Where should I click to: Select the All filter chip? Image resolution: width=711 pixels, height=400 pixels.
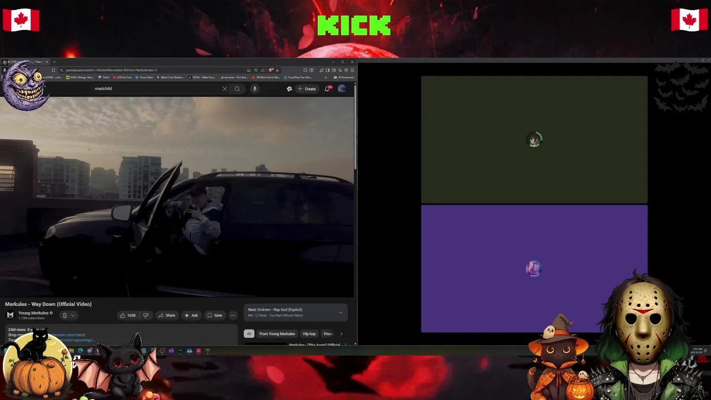[249, 334]
